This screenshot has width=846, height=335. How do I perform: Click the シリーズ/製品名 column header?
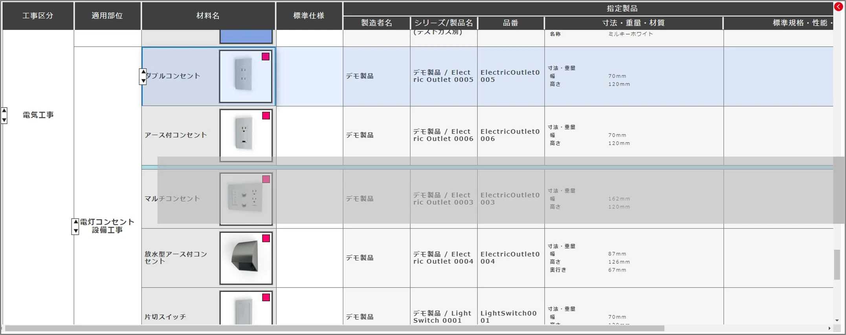[x=444, y=23]
